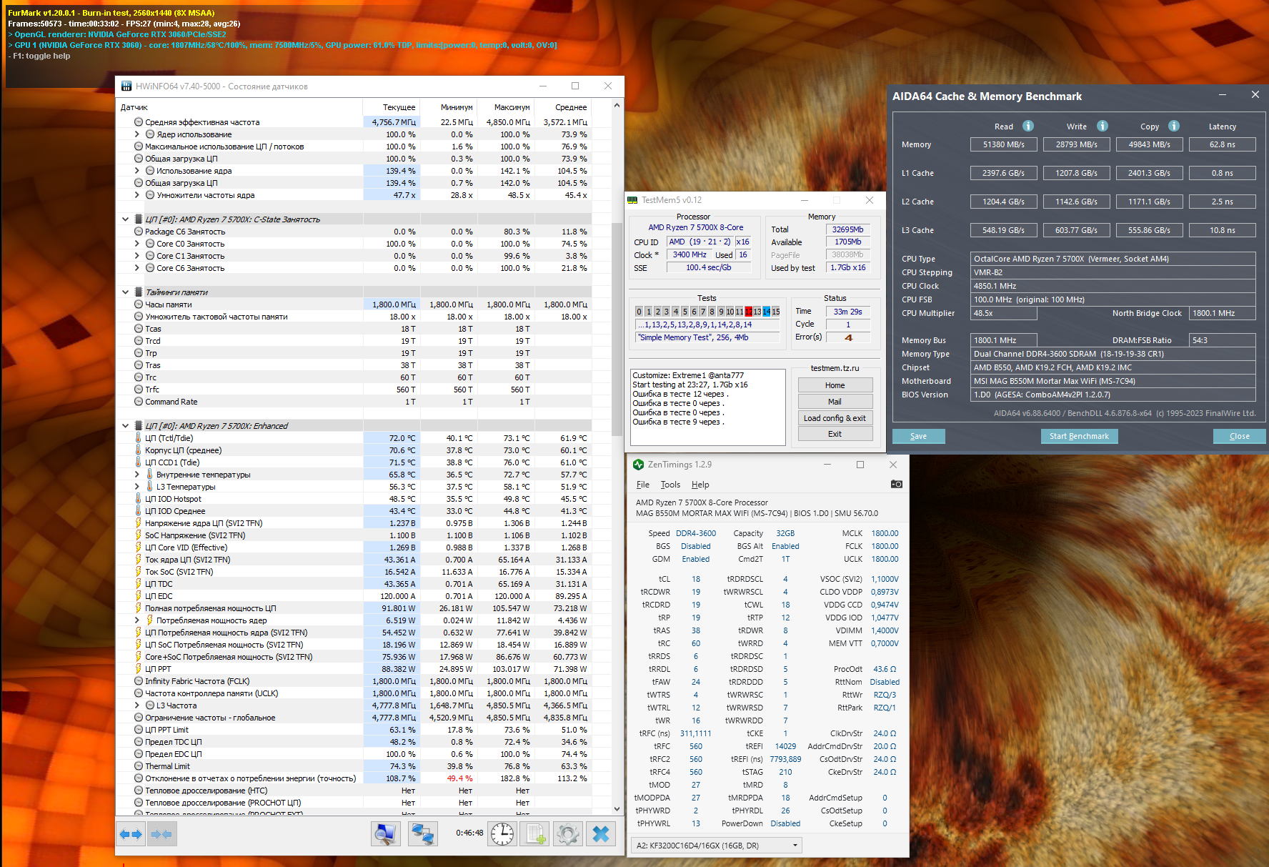1269x867 pixels.
Task: Click the blue X icon in HWiNFO toolbar
Action: (x=601, y=834)
